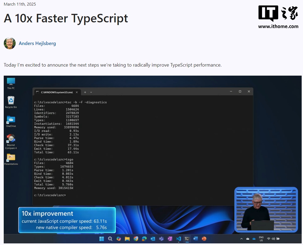Open the Windows Start menu

coord(101,239)
